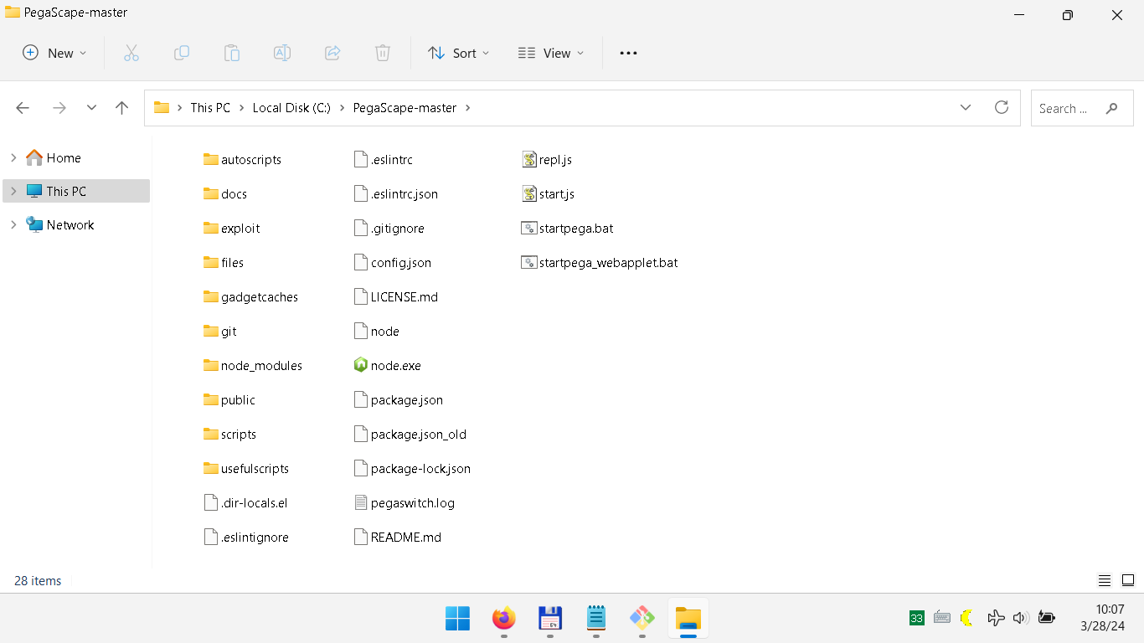Click the Cut scissors icon
This screenshot has width=1144, height=643.
[131, 53]
